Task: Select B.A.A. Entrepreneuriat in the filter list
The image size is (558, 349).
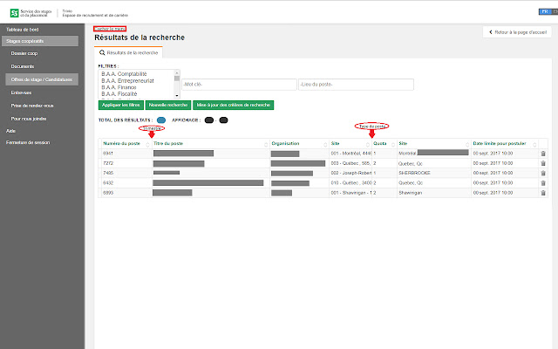Action: click(x=128, y=81)
